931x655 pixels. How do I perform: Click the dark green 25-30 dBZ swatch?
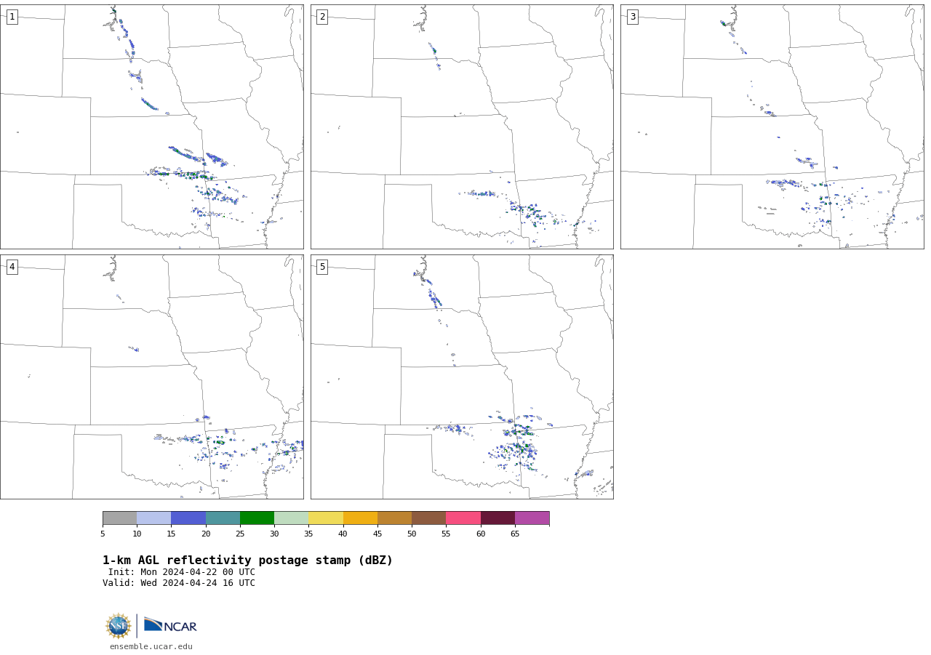257,518
